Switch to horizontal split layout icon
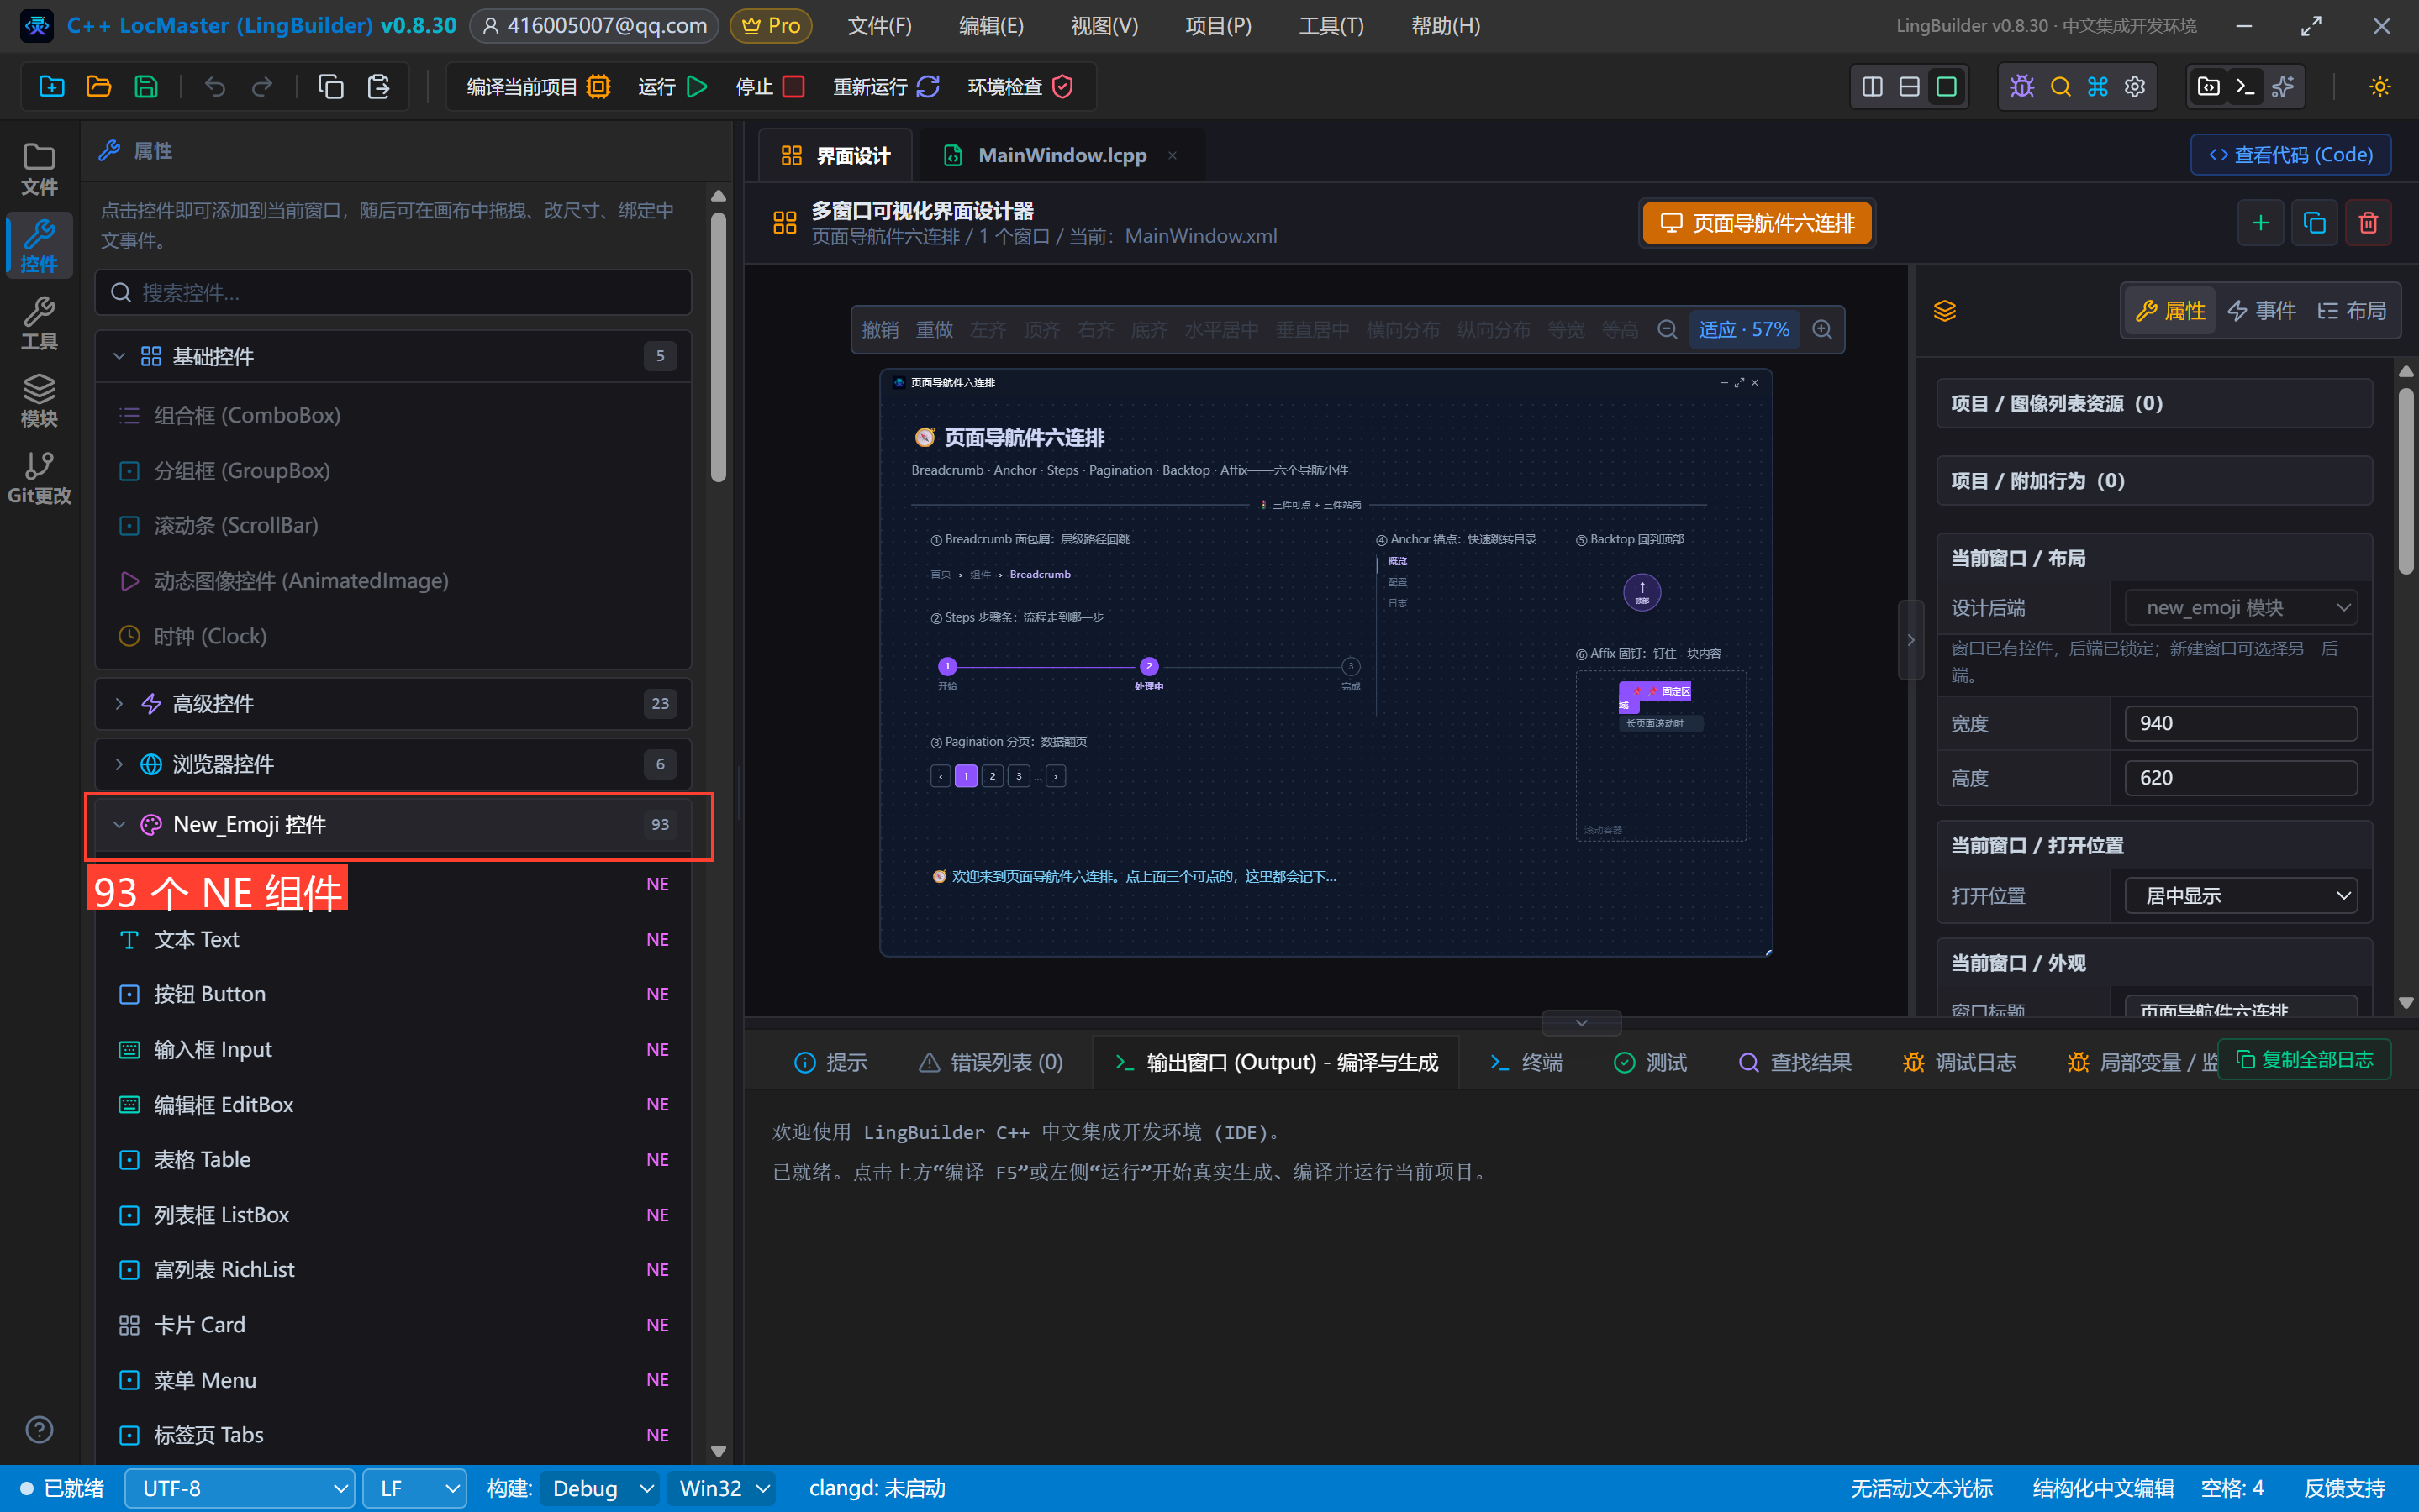Viewport: 2419px width, 1512px height. point(1910,86)
